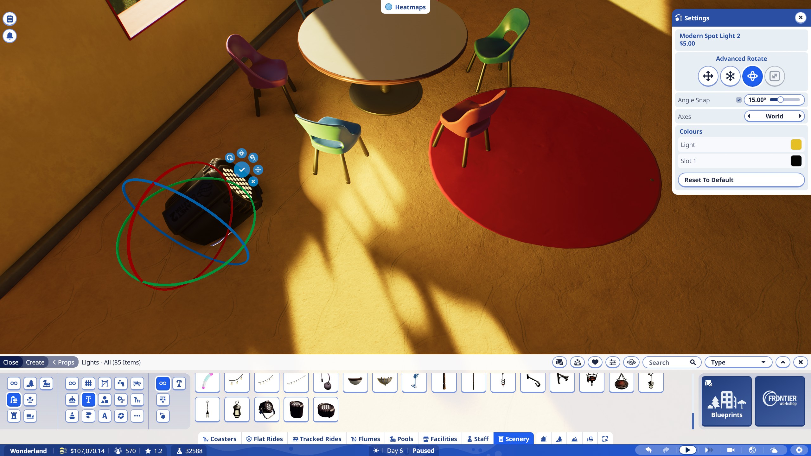This screenshot has width=811, height=456.
Task: Click Reset To Default button
Action: [741, 180]
